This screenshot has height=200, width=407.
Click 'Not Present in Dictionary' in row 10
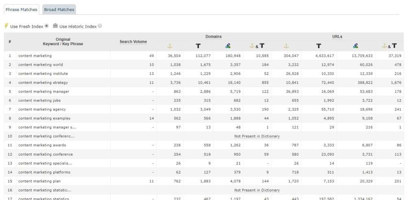coord(257,136)
